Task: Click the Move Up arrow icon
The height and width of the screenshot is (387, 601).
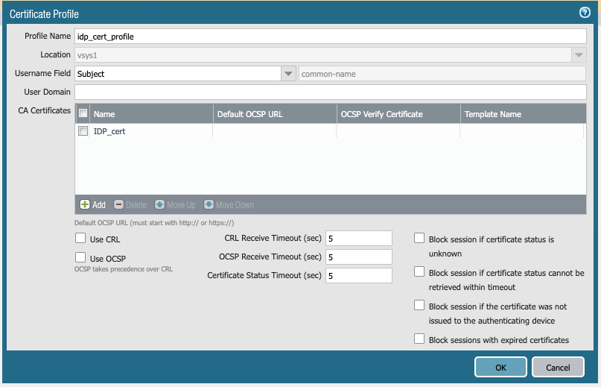Action: pyautogui.click(x=159, y=204)
